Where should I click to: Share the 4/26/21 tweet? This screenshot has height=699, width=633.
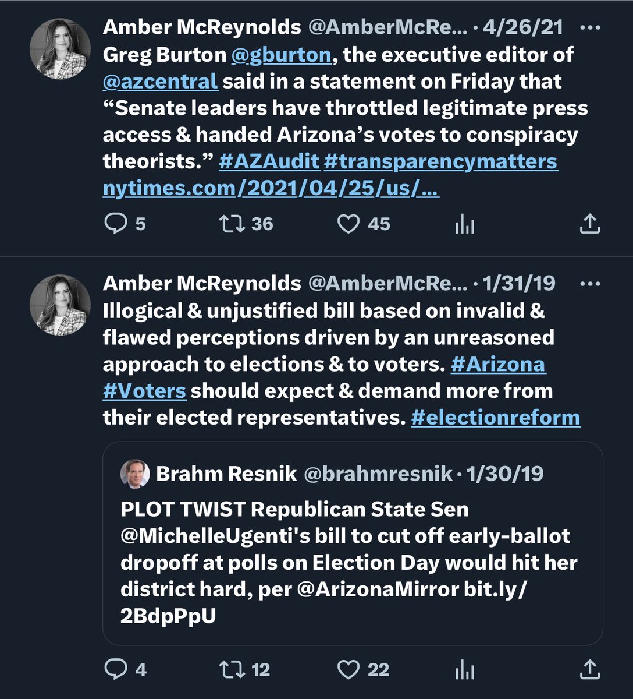point(589,224)
